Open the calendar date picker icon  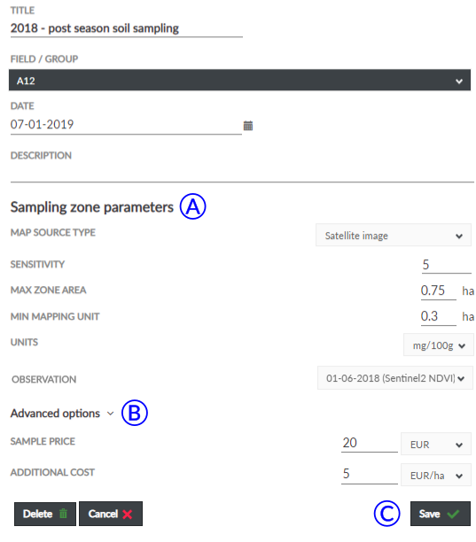247,126
